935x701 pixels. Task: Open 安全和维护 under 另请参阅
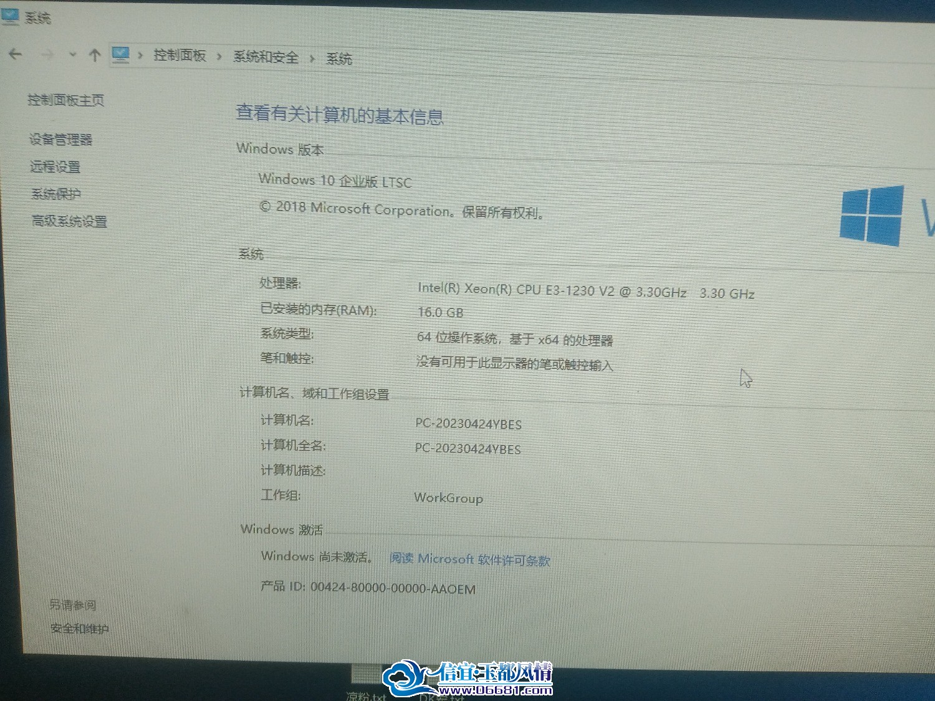tap(80, 629)
